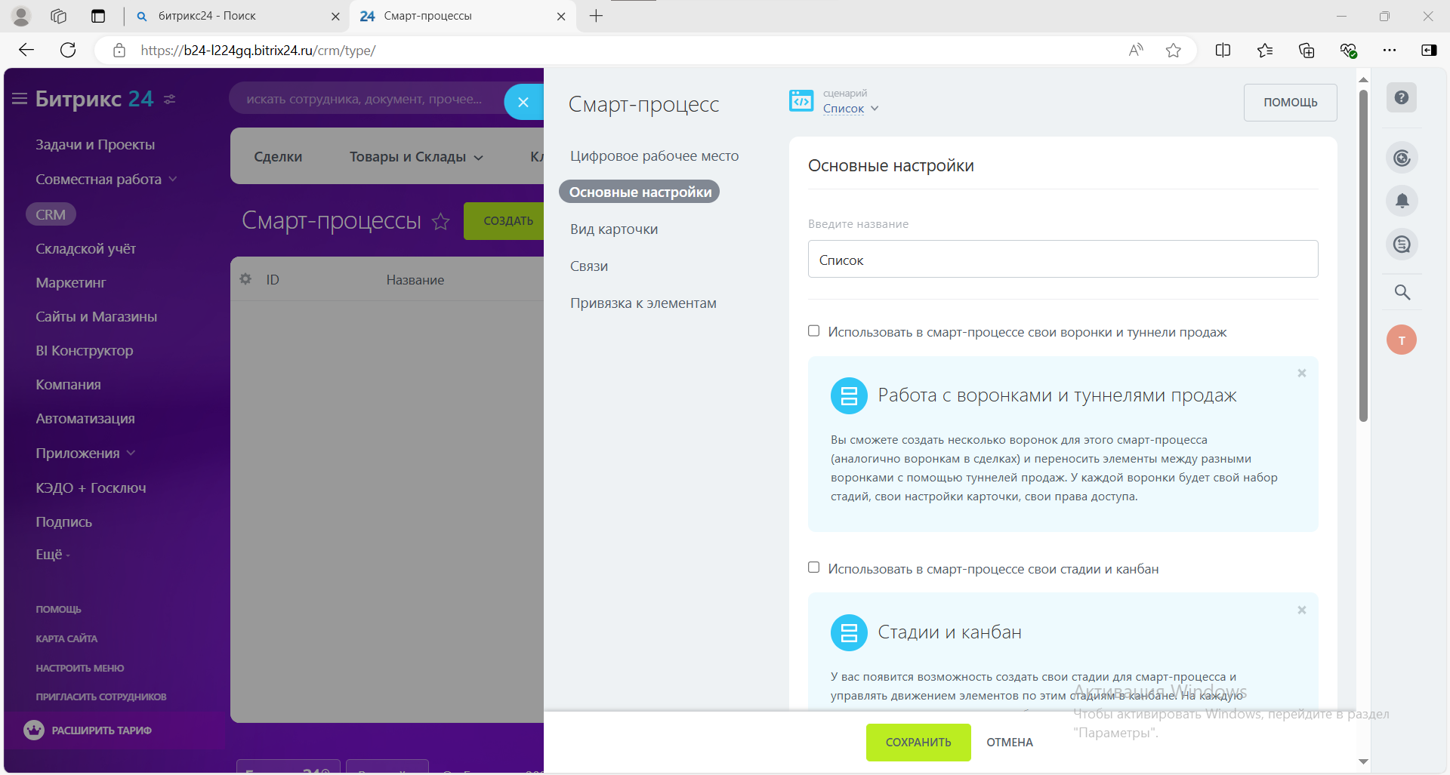
Task: Close the Smart-process slider with the blue X
Action: [523, 102]
